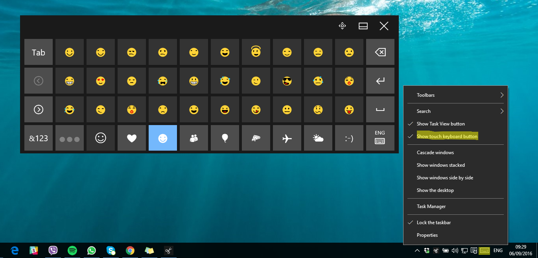Select the weather emoji category
Image resolution: width=538 pixels, height=258 pixels.
(318, 138)
